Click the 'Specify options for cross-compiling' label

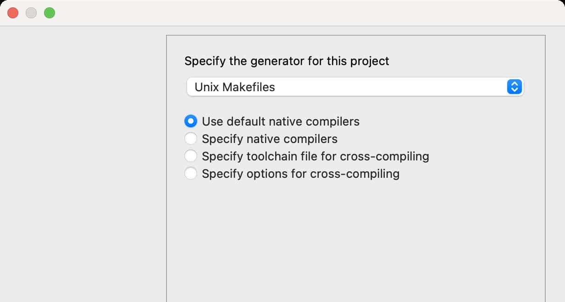[300, 173]
